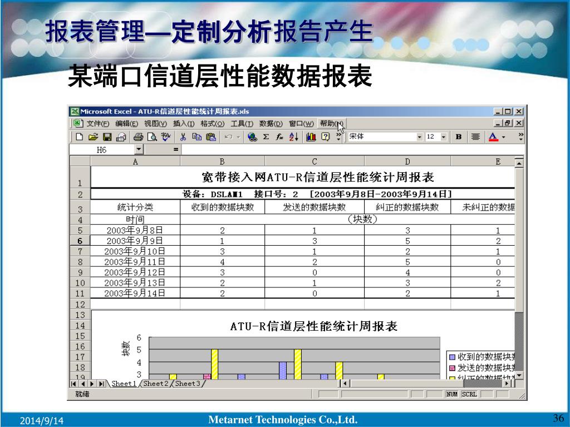Expand the Name Box dropdown next to H6

coord(139,150)
